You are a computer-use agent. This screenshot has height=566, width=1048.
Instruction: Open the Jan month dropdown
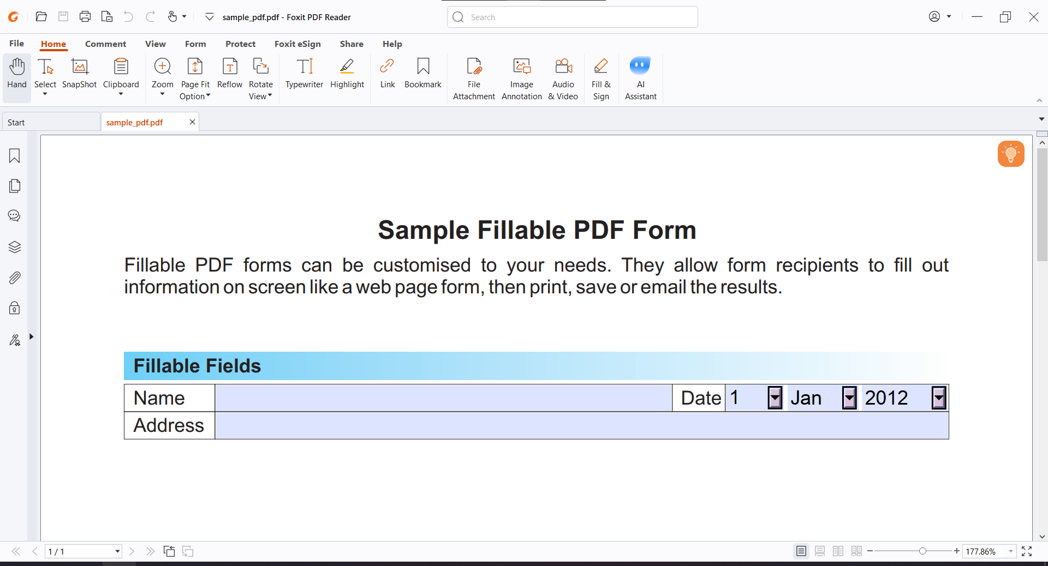pos(849,398)
